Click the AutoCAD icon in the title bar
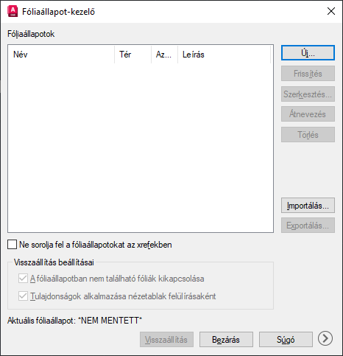The image size is (343, 356). point(13,12)
